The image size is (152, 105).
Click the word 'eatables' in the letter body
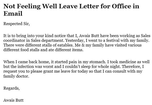(65, 45)
